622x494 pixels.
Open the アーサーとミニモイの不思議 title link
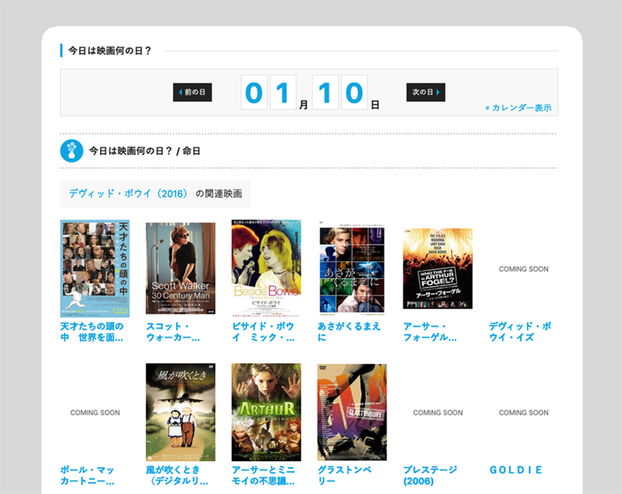click(263, 475)
